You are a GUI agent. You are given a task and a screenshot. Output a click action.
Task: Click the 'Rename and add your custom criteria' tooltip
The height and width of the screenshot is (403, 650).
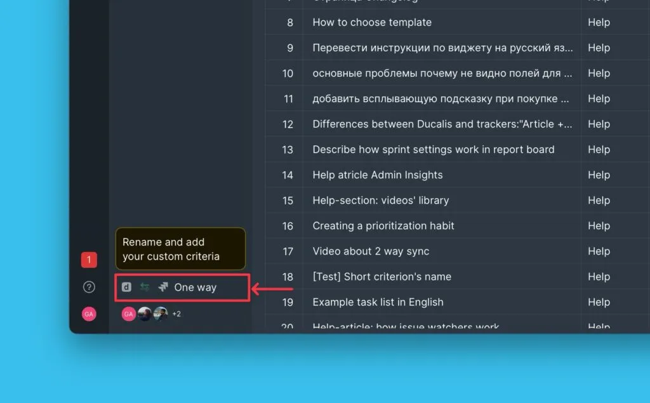pyautogui.click(x=180, y=249)
